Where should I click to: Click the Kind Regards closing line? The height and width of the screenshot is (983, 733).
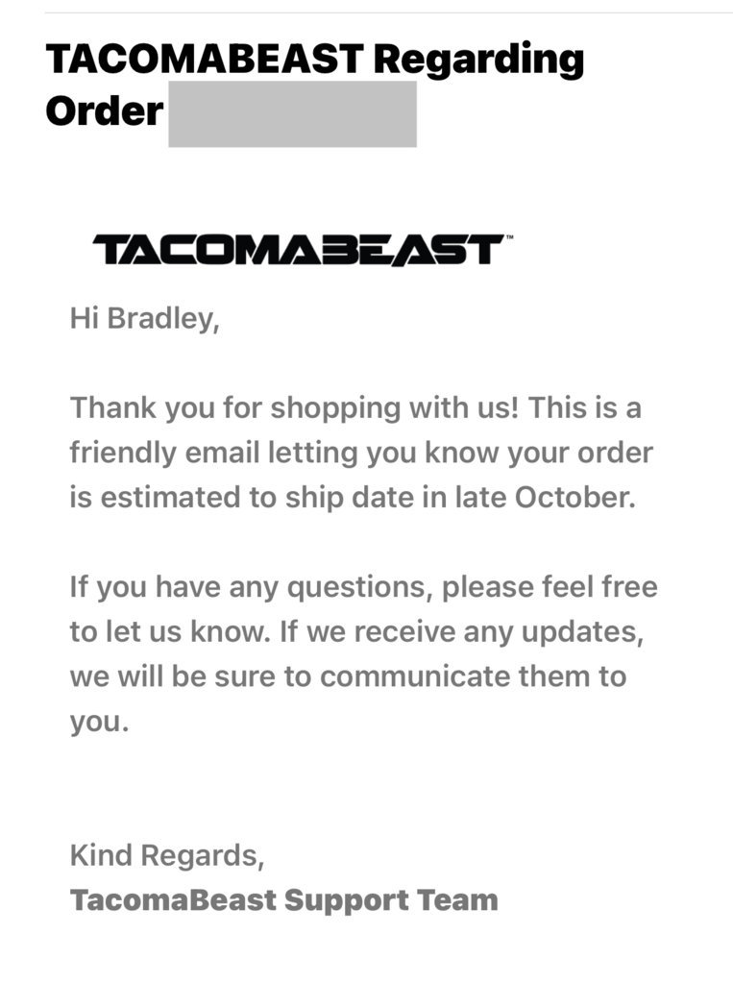point(167,856)
